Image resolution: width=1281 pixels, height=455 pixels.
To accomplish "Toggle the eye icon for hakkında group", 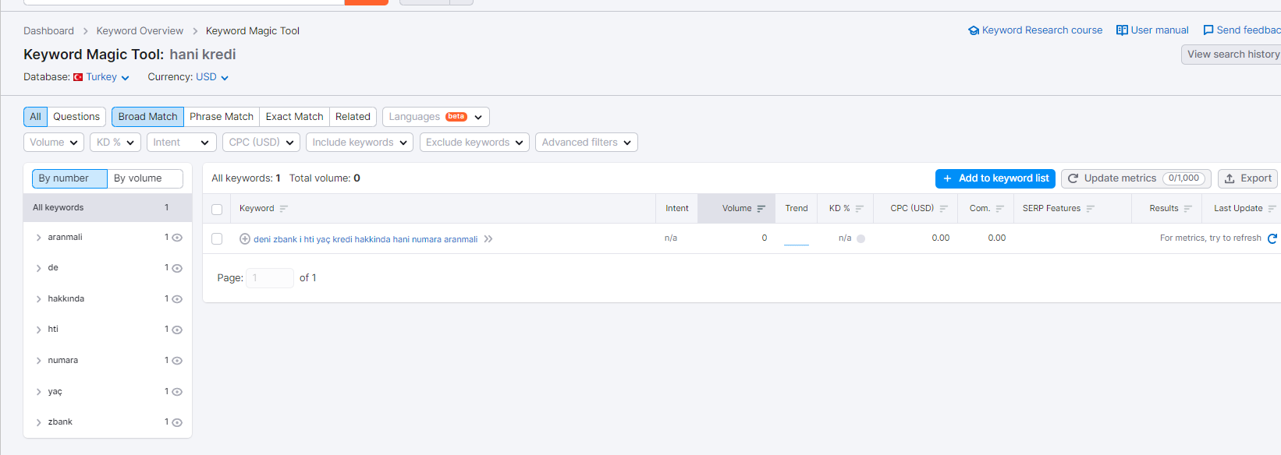I will point(177,299).
